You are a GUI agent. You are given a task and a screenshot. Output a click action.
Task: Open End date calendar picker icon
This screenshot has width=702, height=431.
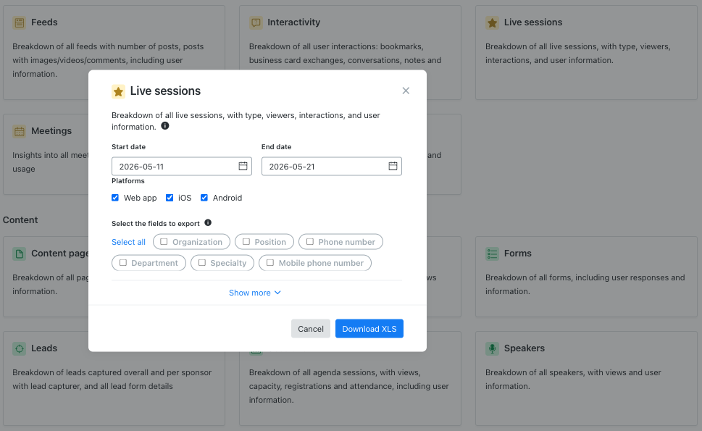point(393,166)
